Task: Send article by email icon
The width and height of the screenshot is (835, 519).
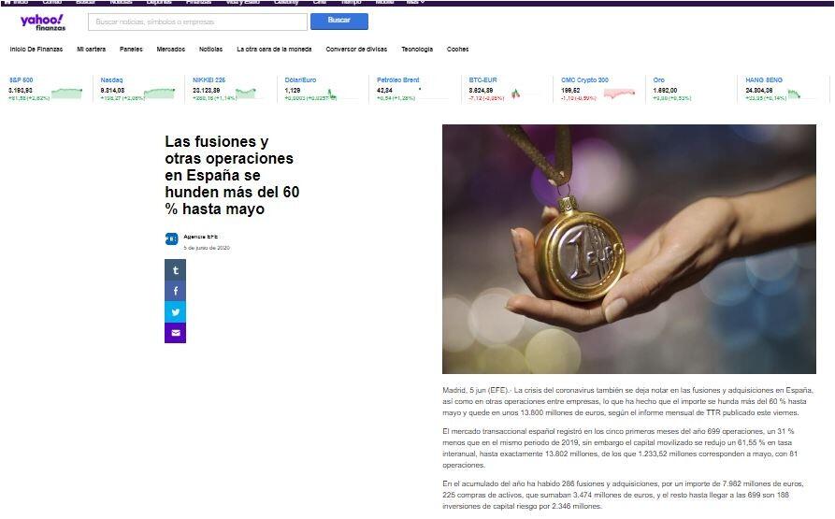Action: tap(175, 333)
